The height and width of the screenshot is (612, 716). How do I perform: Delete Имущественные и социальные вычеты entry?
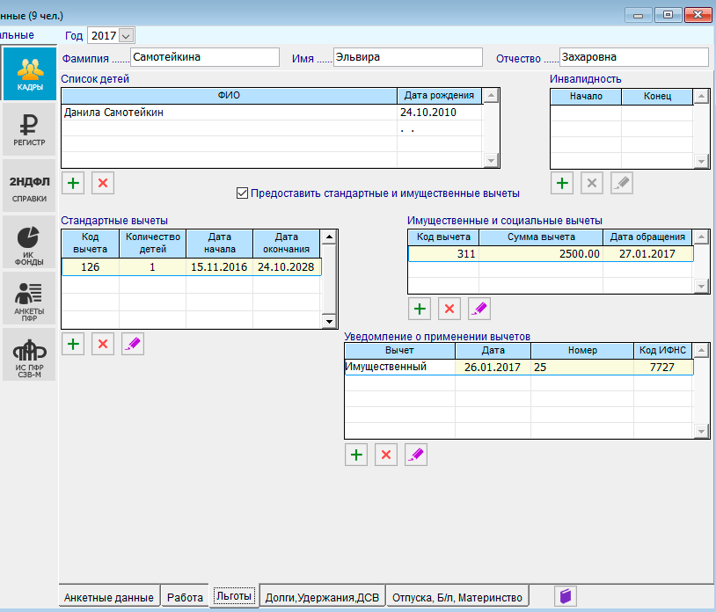(449, 309)
